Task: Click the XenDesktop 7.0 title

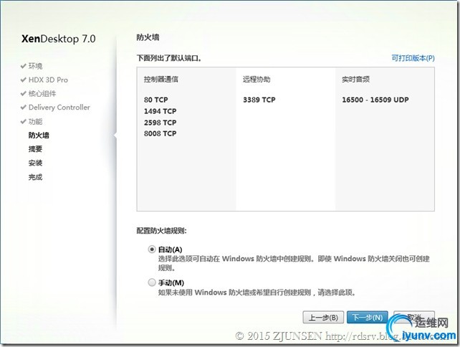Action: 58,39
